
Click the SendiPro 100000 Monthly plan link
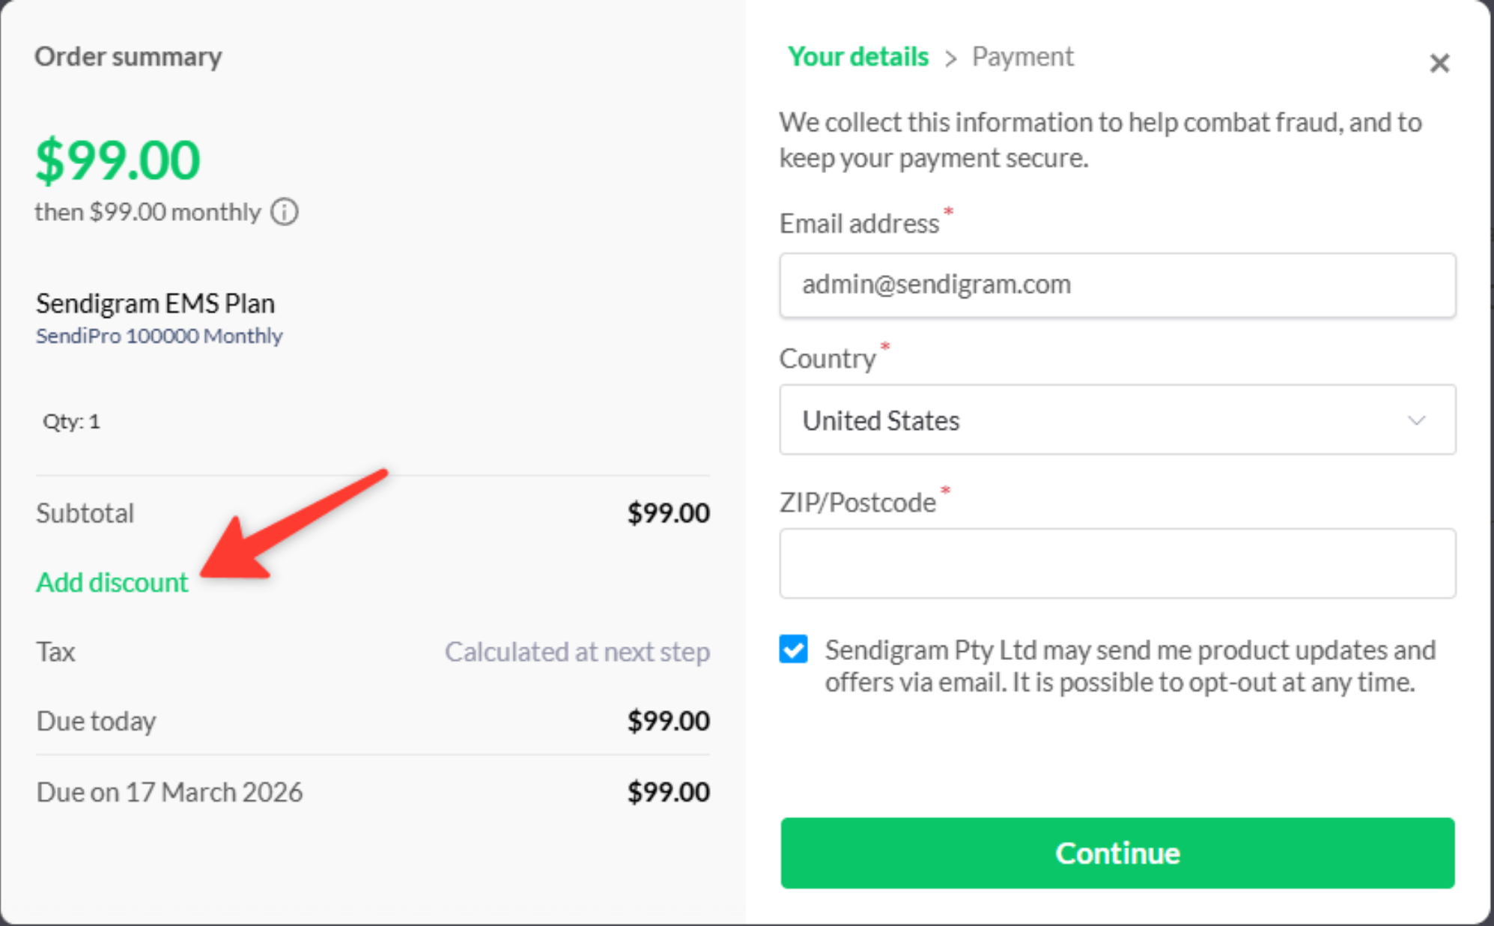tap(160, 336)
